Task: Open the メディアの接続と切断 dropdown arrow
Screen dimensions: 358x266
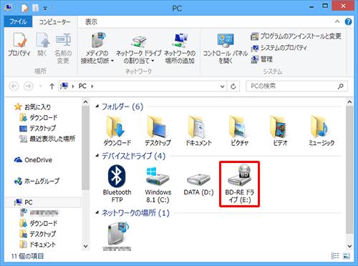Action: [112, 61]
